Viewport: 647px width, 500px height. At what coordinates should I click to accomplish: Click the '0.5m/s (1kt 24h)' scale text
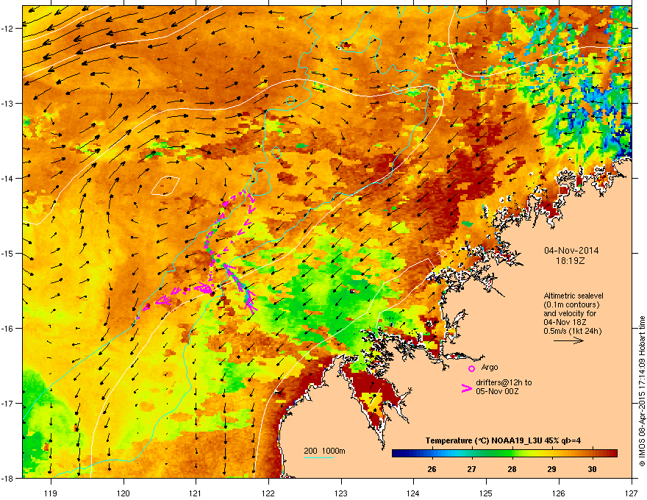coord(572,331)
